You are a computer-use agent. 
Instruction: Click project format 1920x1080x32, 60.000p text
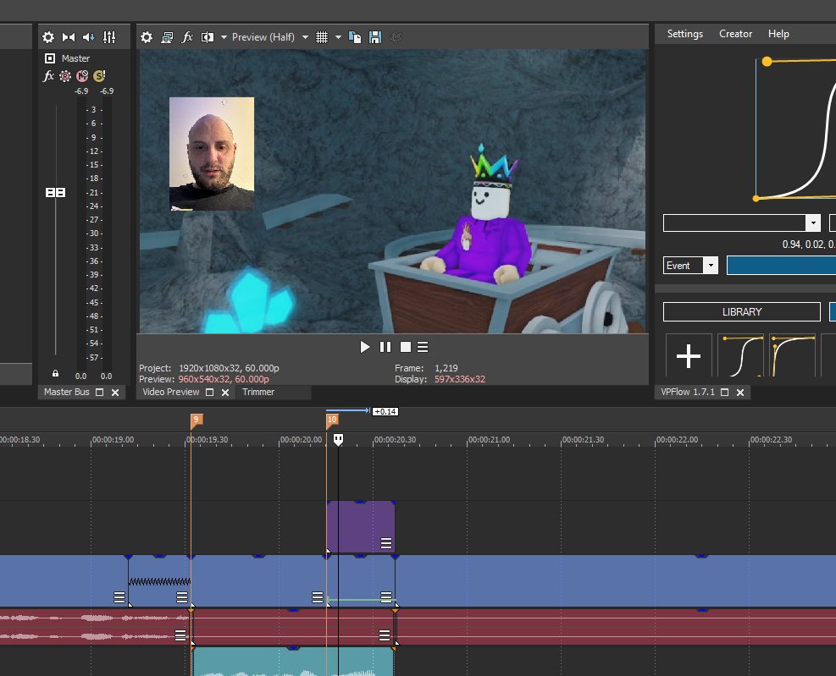tap(229, 368)
